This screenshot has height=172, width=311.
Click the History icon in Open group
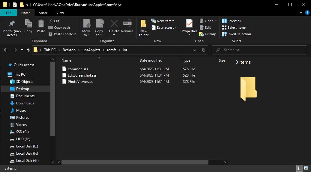tap(202, 34)
